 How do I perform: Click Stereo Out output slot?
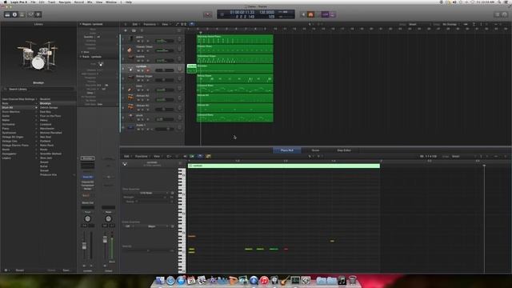(x=87, y=203)
